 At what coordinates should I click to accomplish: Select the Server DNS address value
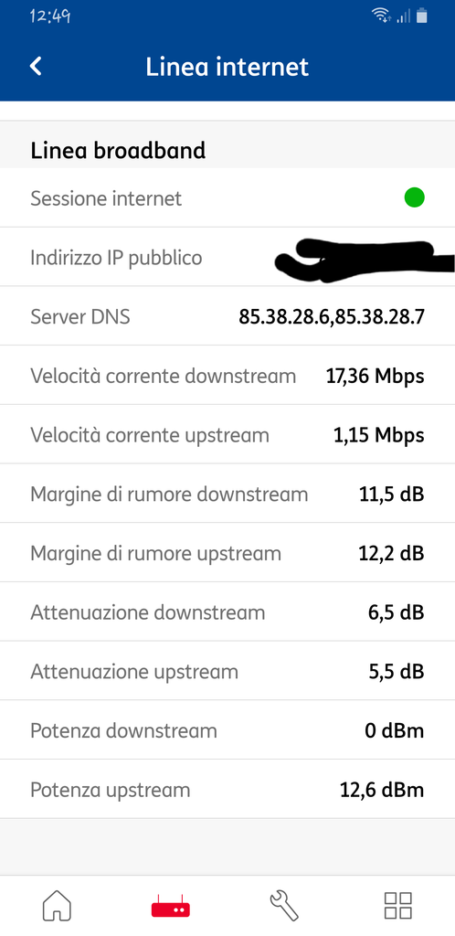332,317
